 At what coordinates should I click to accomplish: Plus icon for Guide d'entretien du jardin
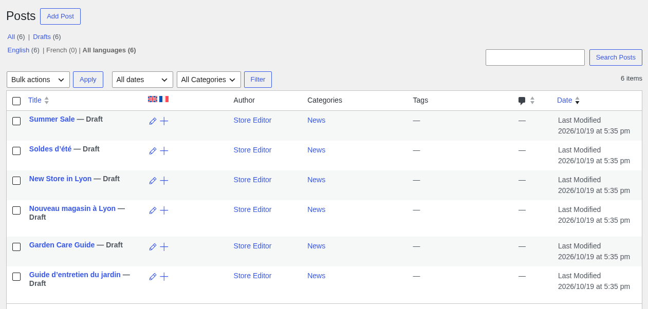(x=164, y=277)
